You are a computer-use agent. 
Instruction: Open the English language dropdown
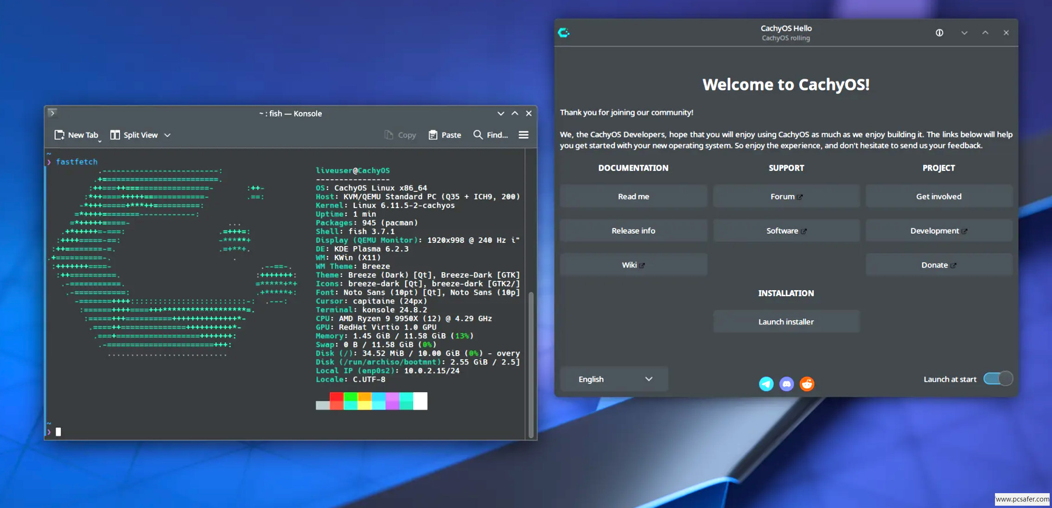(x=614, y=379)
